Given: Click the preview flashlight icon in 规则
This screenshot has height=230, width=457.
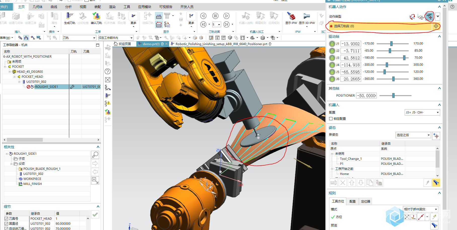Looking at the screenshot, I should (x=434, y=225).
